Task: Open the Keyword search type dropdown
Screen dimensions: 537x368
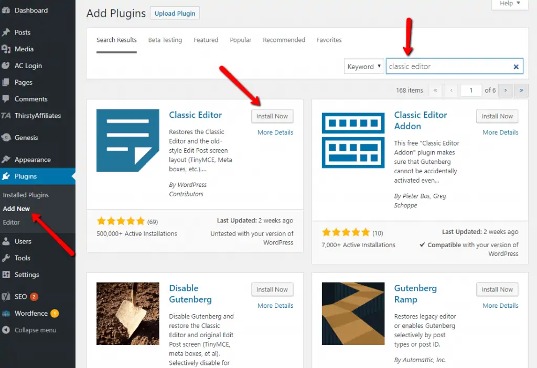Action: (x=364, y=66)
